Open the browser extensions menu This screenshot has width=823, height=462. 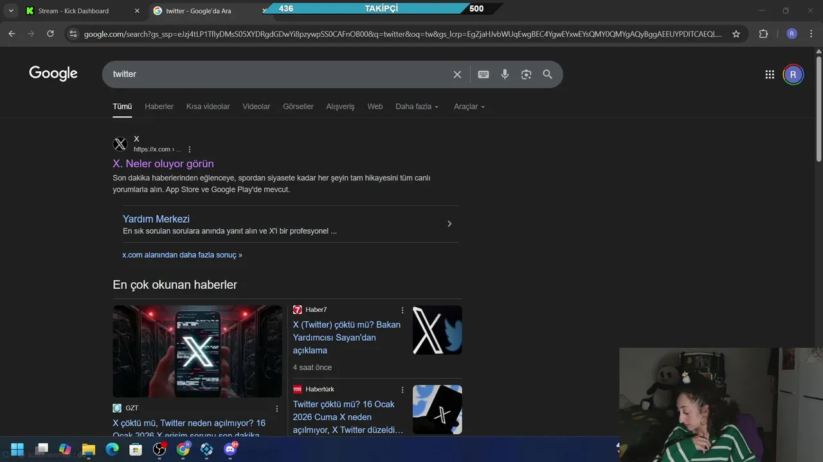pyautogui.click(x=763, y=34)
